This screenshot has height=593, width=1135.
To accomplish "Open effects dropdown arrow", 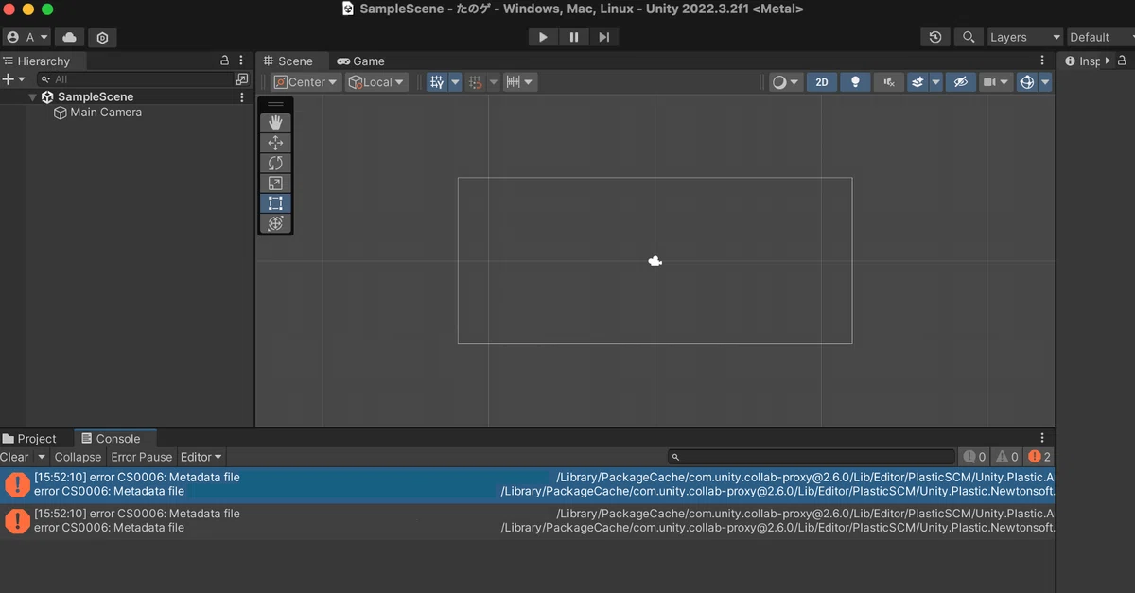I will 936,82.
